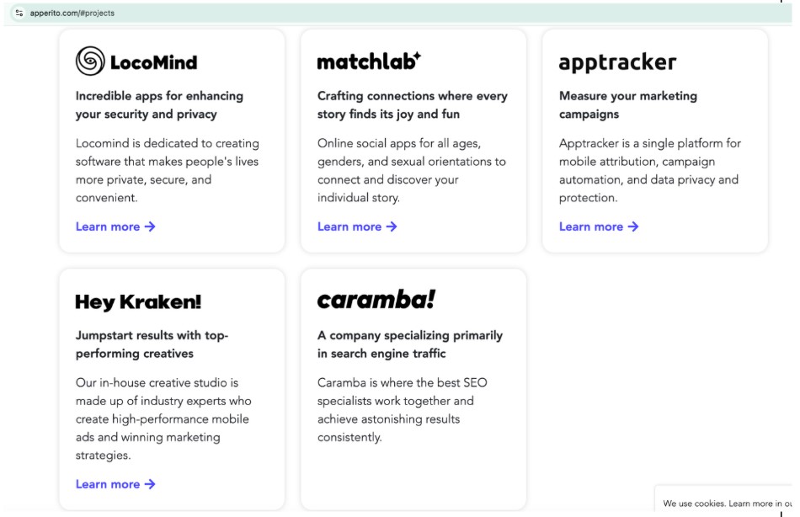Screen dimensions: 800x517
Task: Click the matchlab logo
Action: pos(369,61)
